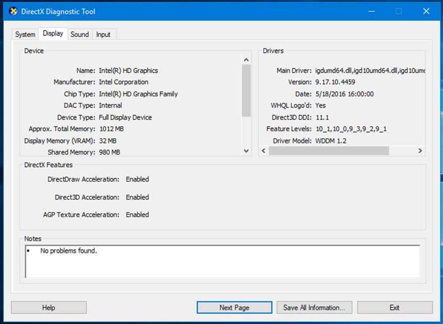Open the Sound tab
The image size is (443, 324).
click(80, 35)
